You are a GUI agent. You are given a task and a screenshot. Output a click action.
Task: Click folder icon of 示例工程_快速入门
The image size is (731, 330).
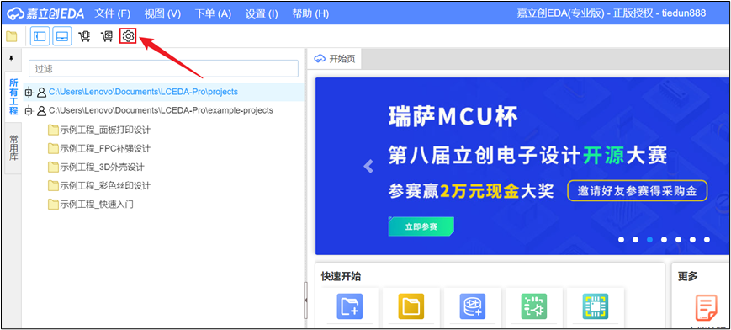click(x=53, y=205)
